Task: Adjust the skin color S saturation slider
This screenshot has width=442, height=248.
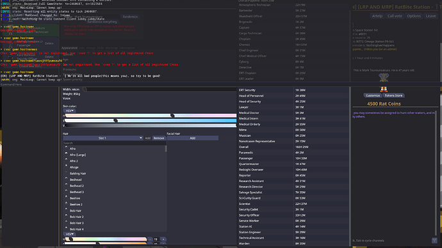Action: (x=151, y=121)
